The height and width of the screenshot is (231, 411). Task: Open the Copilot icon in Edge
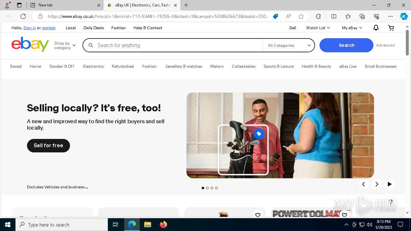pyautogui.click(x=404, y=16)
